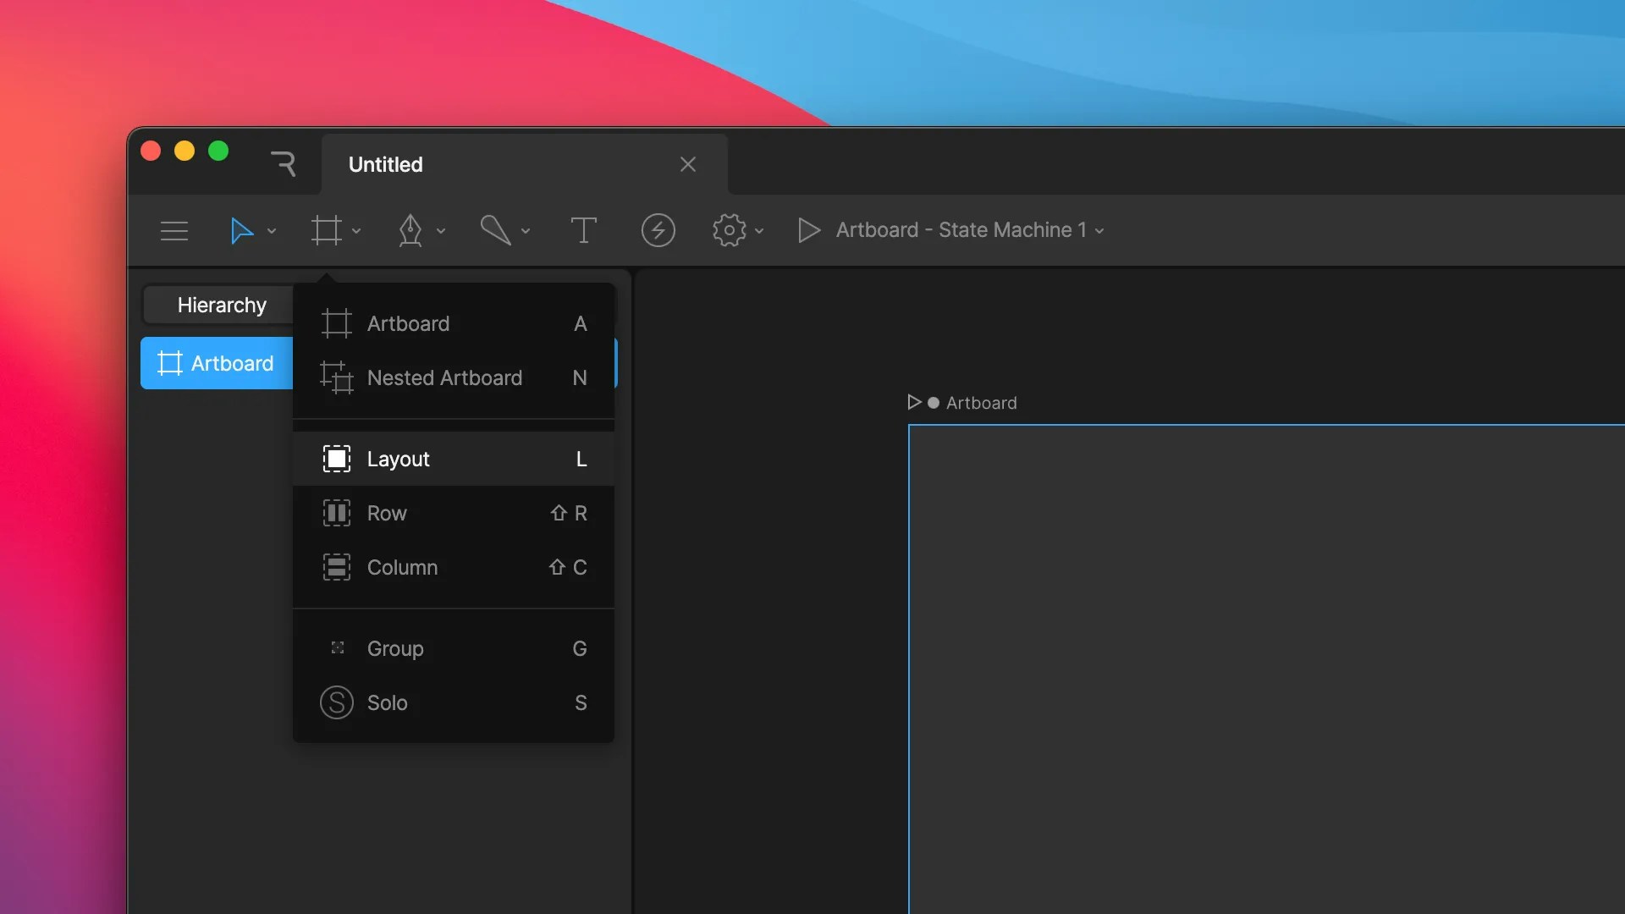Select the Text tool
Screen dimensions: 1625x914
click(x=583, y=230)
